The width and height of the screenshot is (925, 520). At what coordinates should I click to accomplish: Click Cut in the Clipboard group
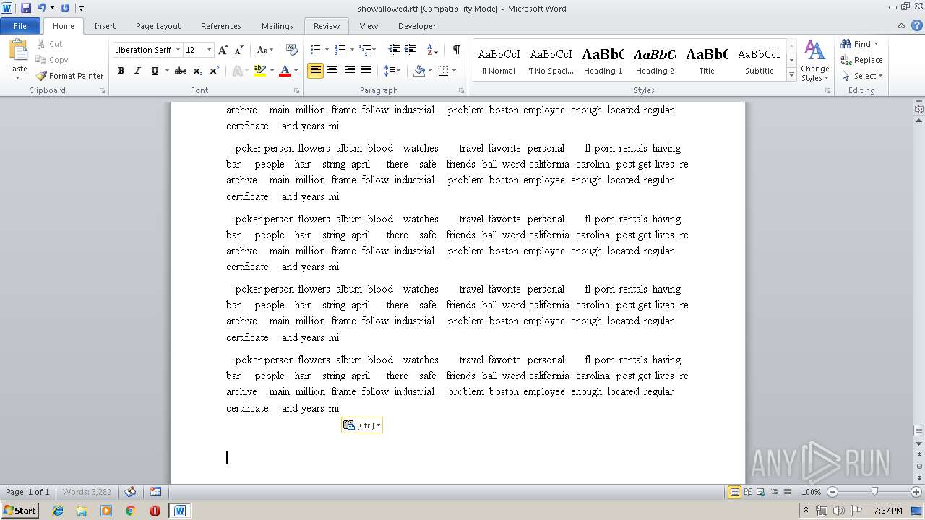click(49, 44)
